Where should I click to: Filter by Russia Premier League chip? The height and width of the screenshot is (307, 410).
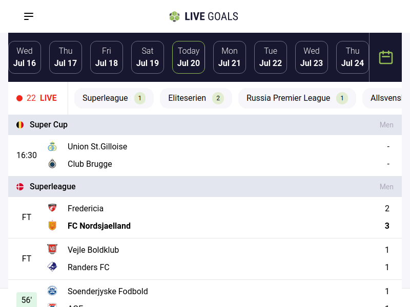297,98
